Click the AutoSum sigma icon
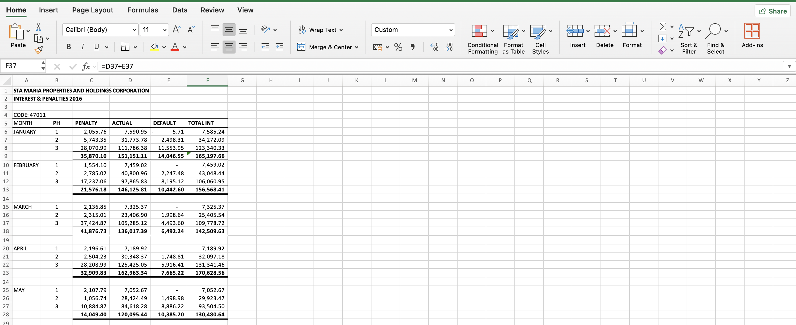This screenshot has height=325, width=796. point(662,26)
